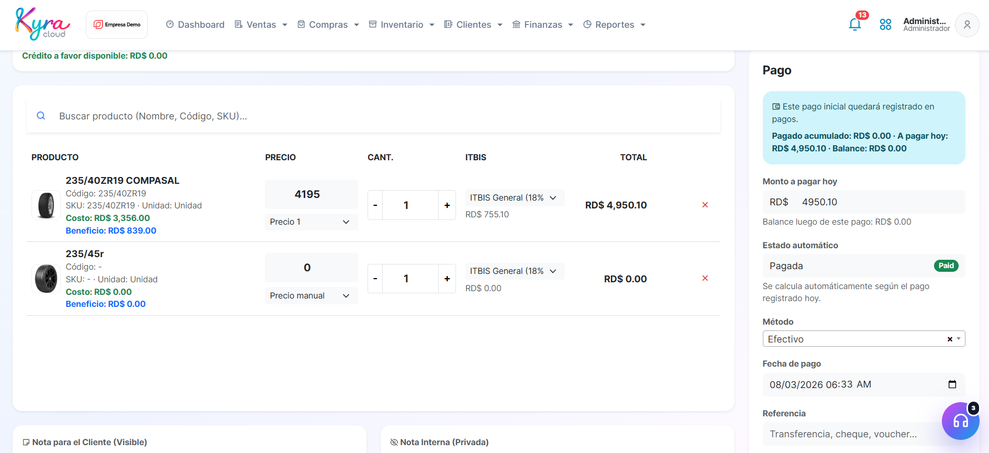Click the Empresa Demo company selector

tap(117, 25)
